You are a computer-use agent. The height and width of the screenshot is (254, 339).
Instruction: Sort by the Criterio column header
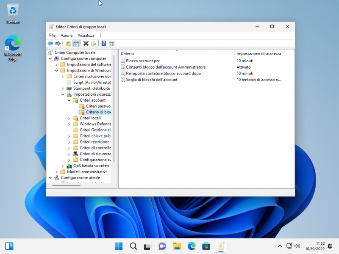(x=177, y=53)
